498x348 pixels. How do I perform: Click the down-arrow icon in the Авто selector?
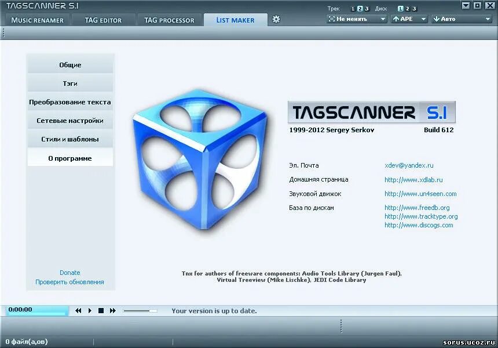437,19
